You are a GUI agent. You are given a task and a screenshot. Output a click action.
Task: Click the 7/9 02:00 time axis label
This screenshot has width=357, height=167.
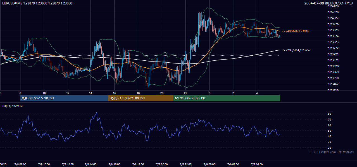233,164
